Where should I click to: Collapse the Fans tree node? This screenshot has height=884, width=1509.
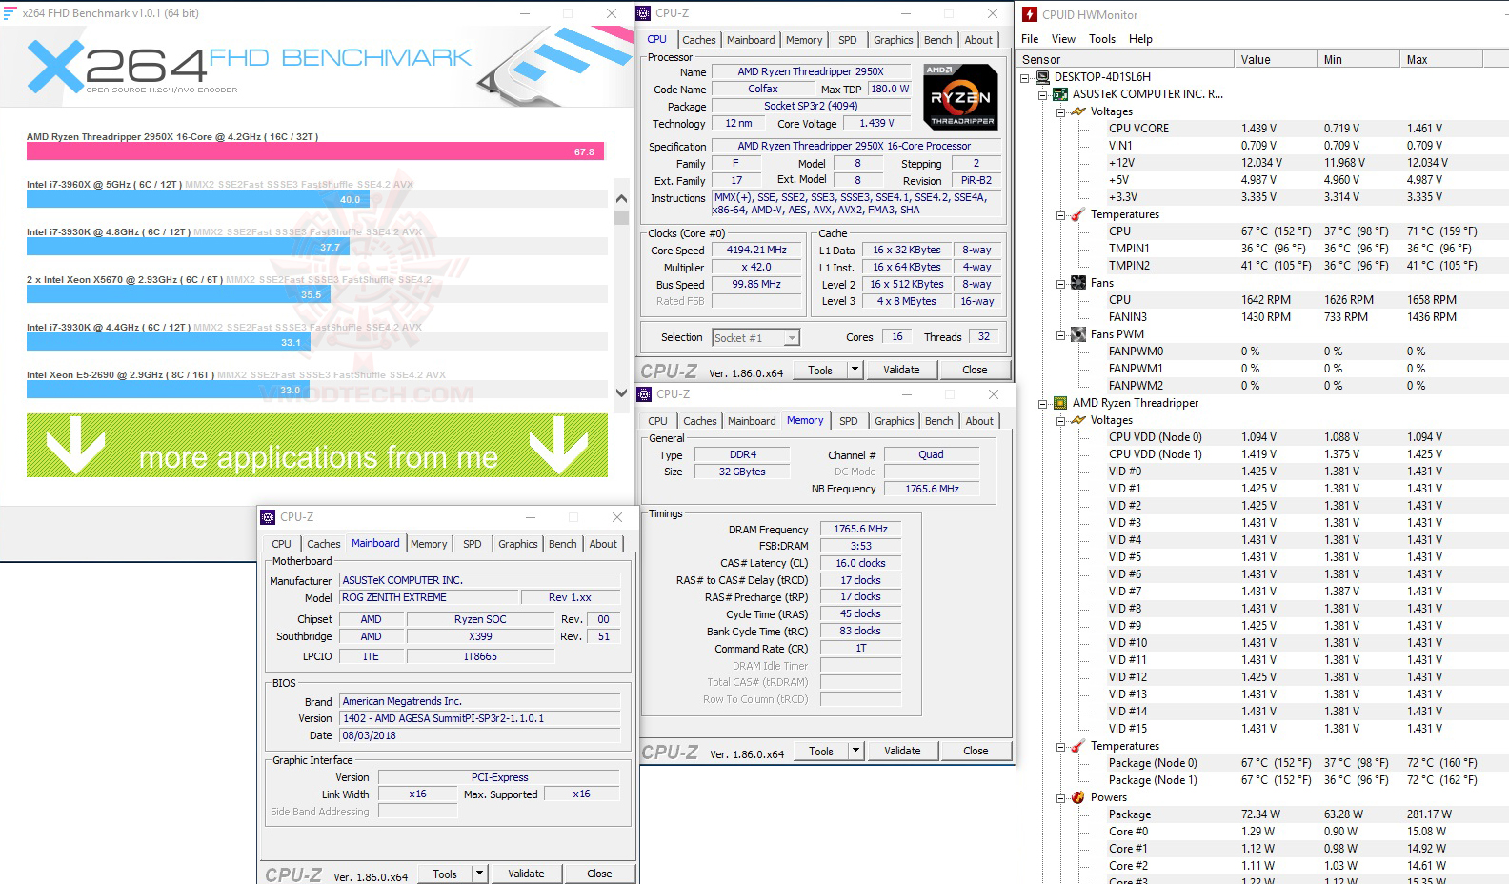tap(1061, 283)
